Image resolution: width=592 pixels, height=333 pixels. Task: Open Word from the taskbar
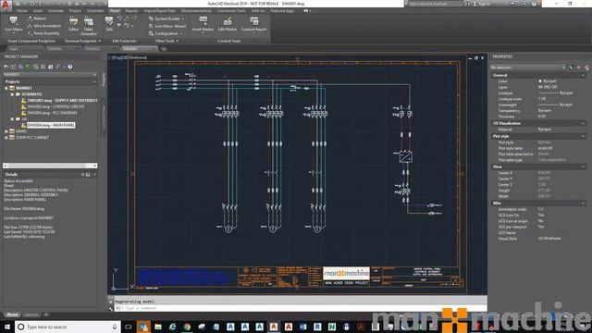[x=302, y=327]
